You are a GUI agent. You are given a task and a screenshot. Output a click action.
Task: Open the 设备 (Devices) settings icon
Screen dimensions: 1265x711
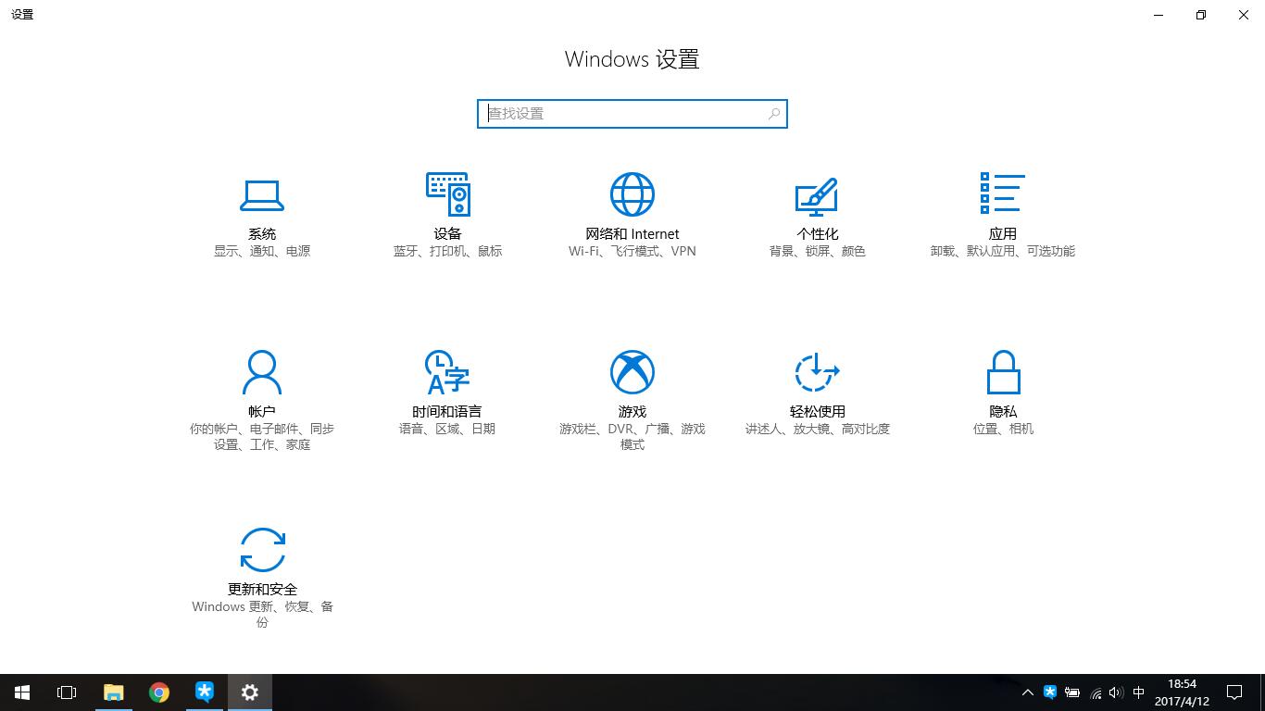point(447,194)
